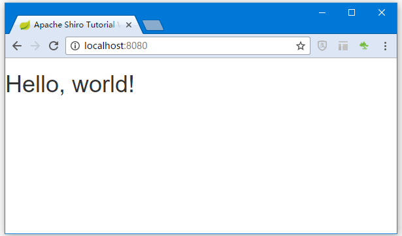Screen dimensions: 402x236
Task: Click the Spring leaf favicon on the tab
Action: [x=25, y=25]
